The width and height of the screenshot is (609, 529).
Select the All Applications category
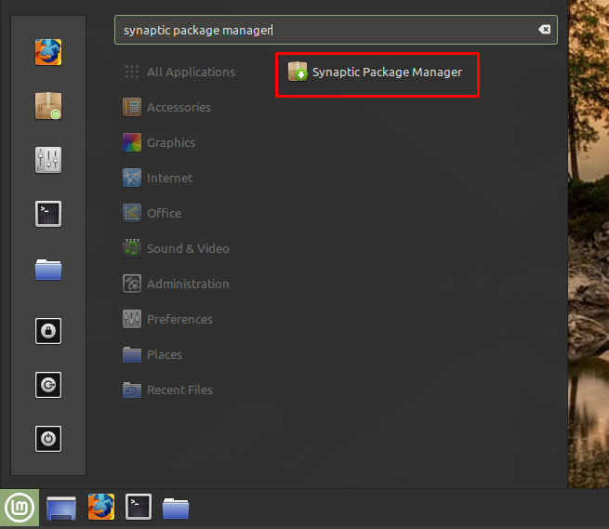[179, 72]
